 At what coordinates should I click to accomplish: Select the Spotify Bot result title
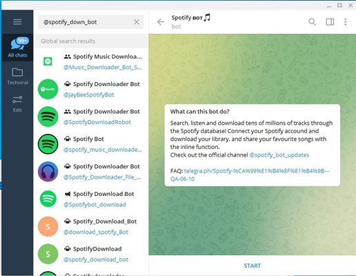(88, 139)
